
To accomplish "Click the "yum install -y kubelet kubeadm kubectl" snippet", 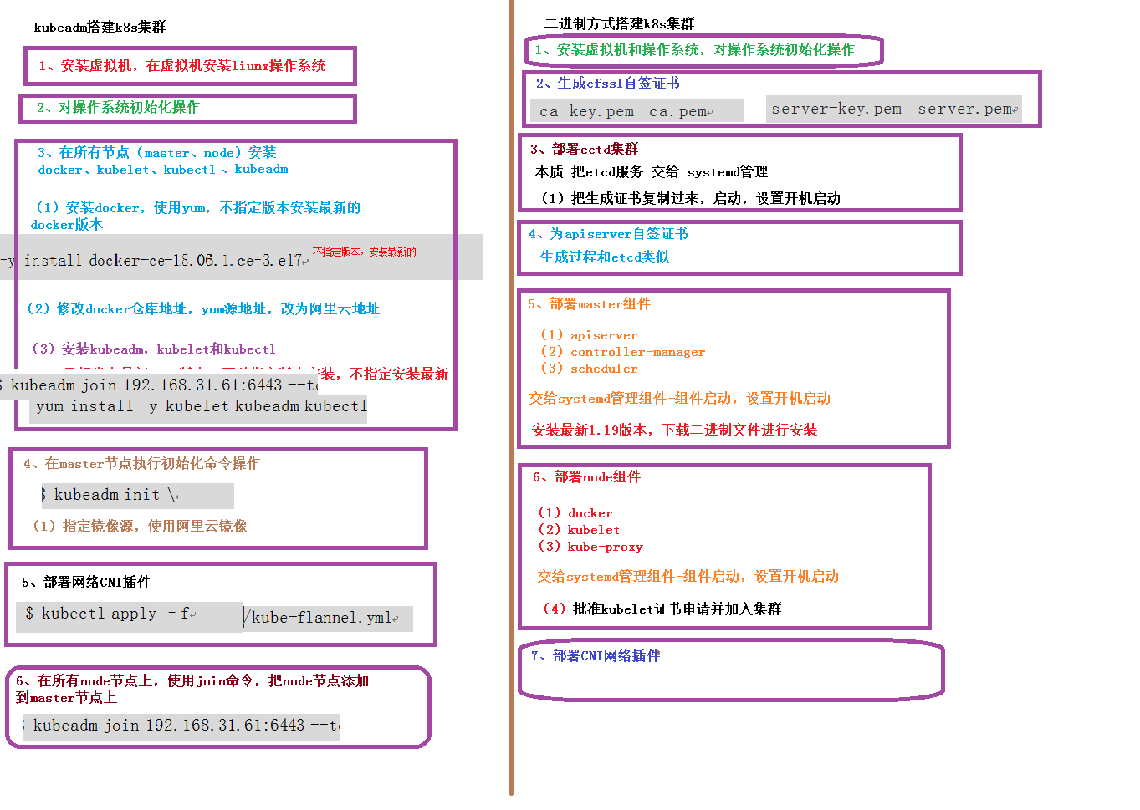I will point(201,407).
